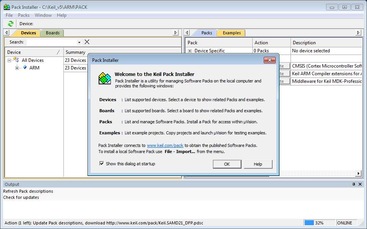
Task: Click the Pack column header
Action: coord(219,42)
